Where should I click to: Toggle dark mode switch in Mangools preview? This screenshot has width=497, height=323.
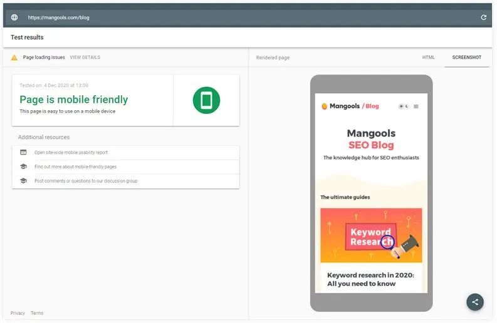(x=404, y=106)
